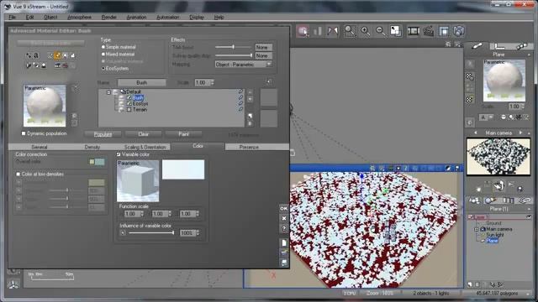
Task: Open the File menu
Action: [x=12, y=17]
